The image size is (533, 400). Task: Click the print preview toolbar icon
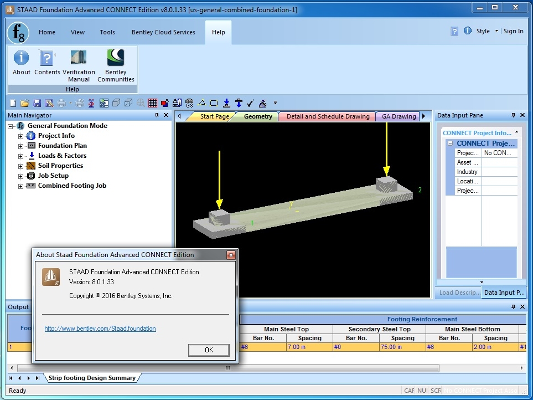[80, 102]
